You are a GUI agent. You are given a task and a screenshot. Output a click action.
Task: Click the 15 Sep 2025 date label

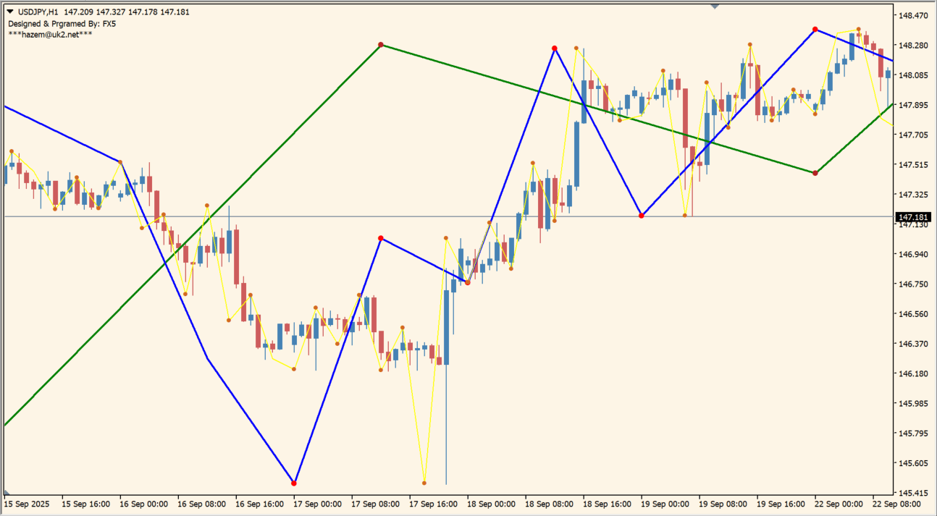[x=28, y=503]
